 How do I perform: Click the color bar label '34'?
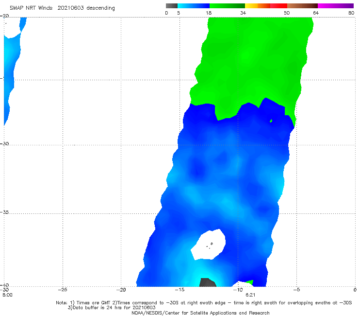coord(243,13)
